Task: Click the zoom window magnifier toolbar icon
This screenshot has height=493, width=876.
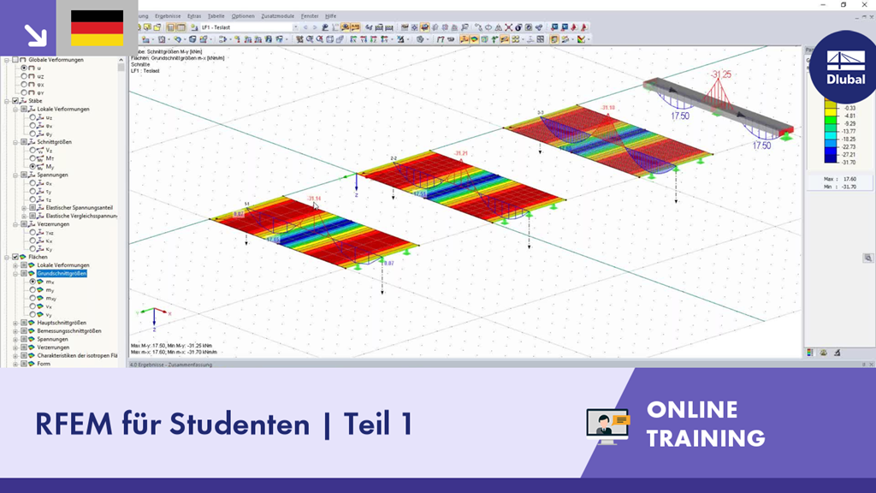Action: click(310, 39)
